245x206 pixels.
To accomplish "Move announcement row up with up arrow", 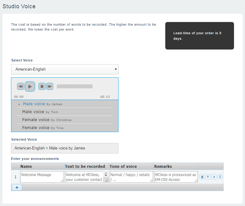I will (x=208, y=177).
